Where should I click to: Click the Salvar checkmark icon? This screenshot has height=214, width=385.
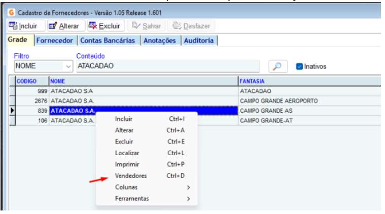click(136, 25)
